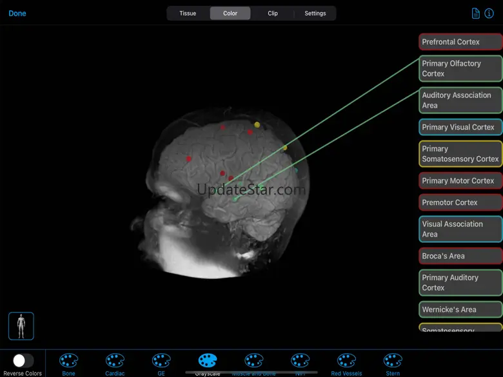Select the Bone color palette
503x377 pixels.
[x=68, y=361]
